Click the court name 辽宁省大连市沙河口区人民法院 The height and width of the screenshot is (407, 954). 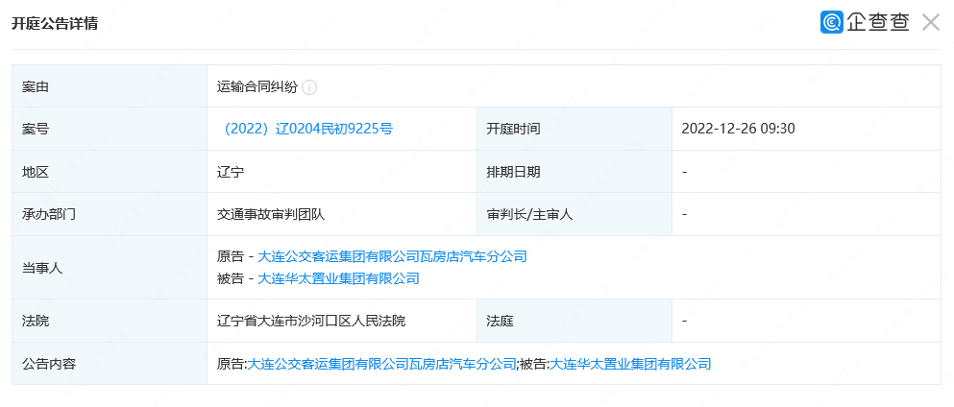[311, 321]
